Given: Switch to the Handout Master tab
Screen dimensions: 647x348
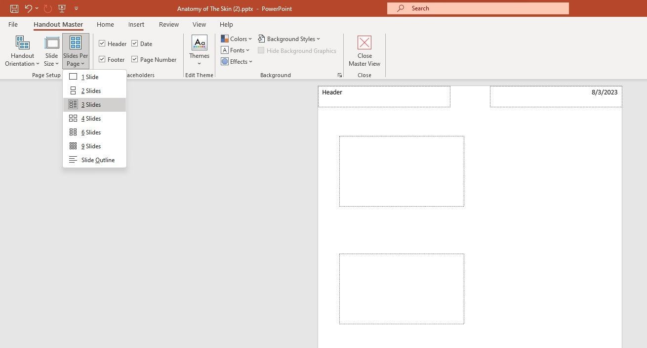Looking at the screenshot, I should pos(58,24).
